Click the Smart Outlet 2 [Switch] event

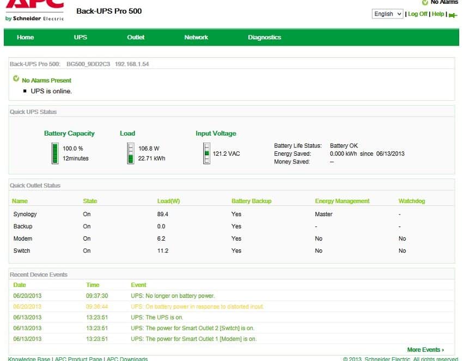pyautogui.click(x=192, y=328)
